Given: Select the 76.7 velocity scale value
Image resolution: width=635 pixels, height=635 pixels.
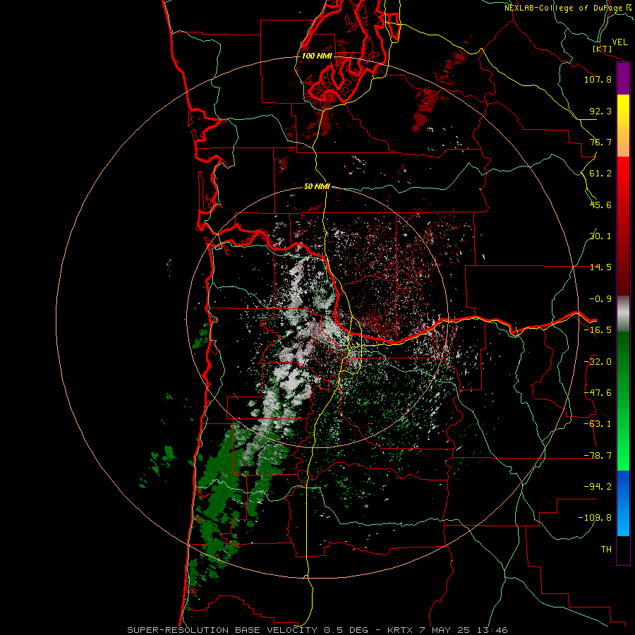Looking at the screenshot, I should (x=600, y=142).
